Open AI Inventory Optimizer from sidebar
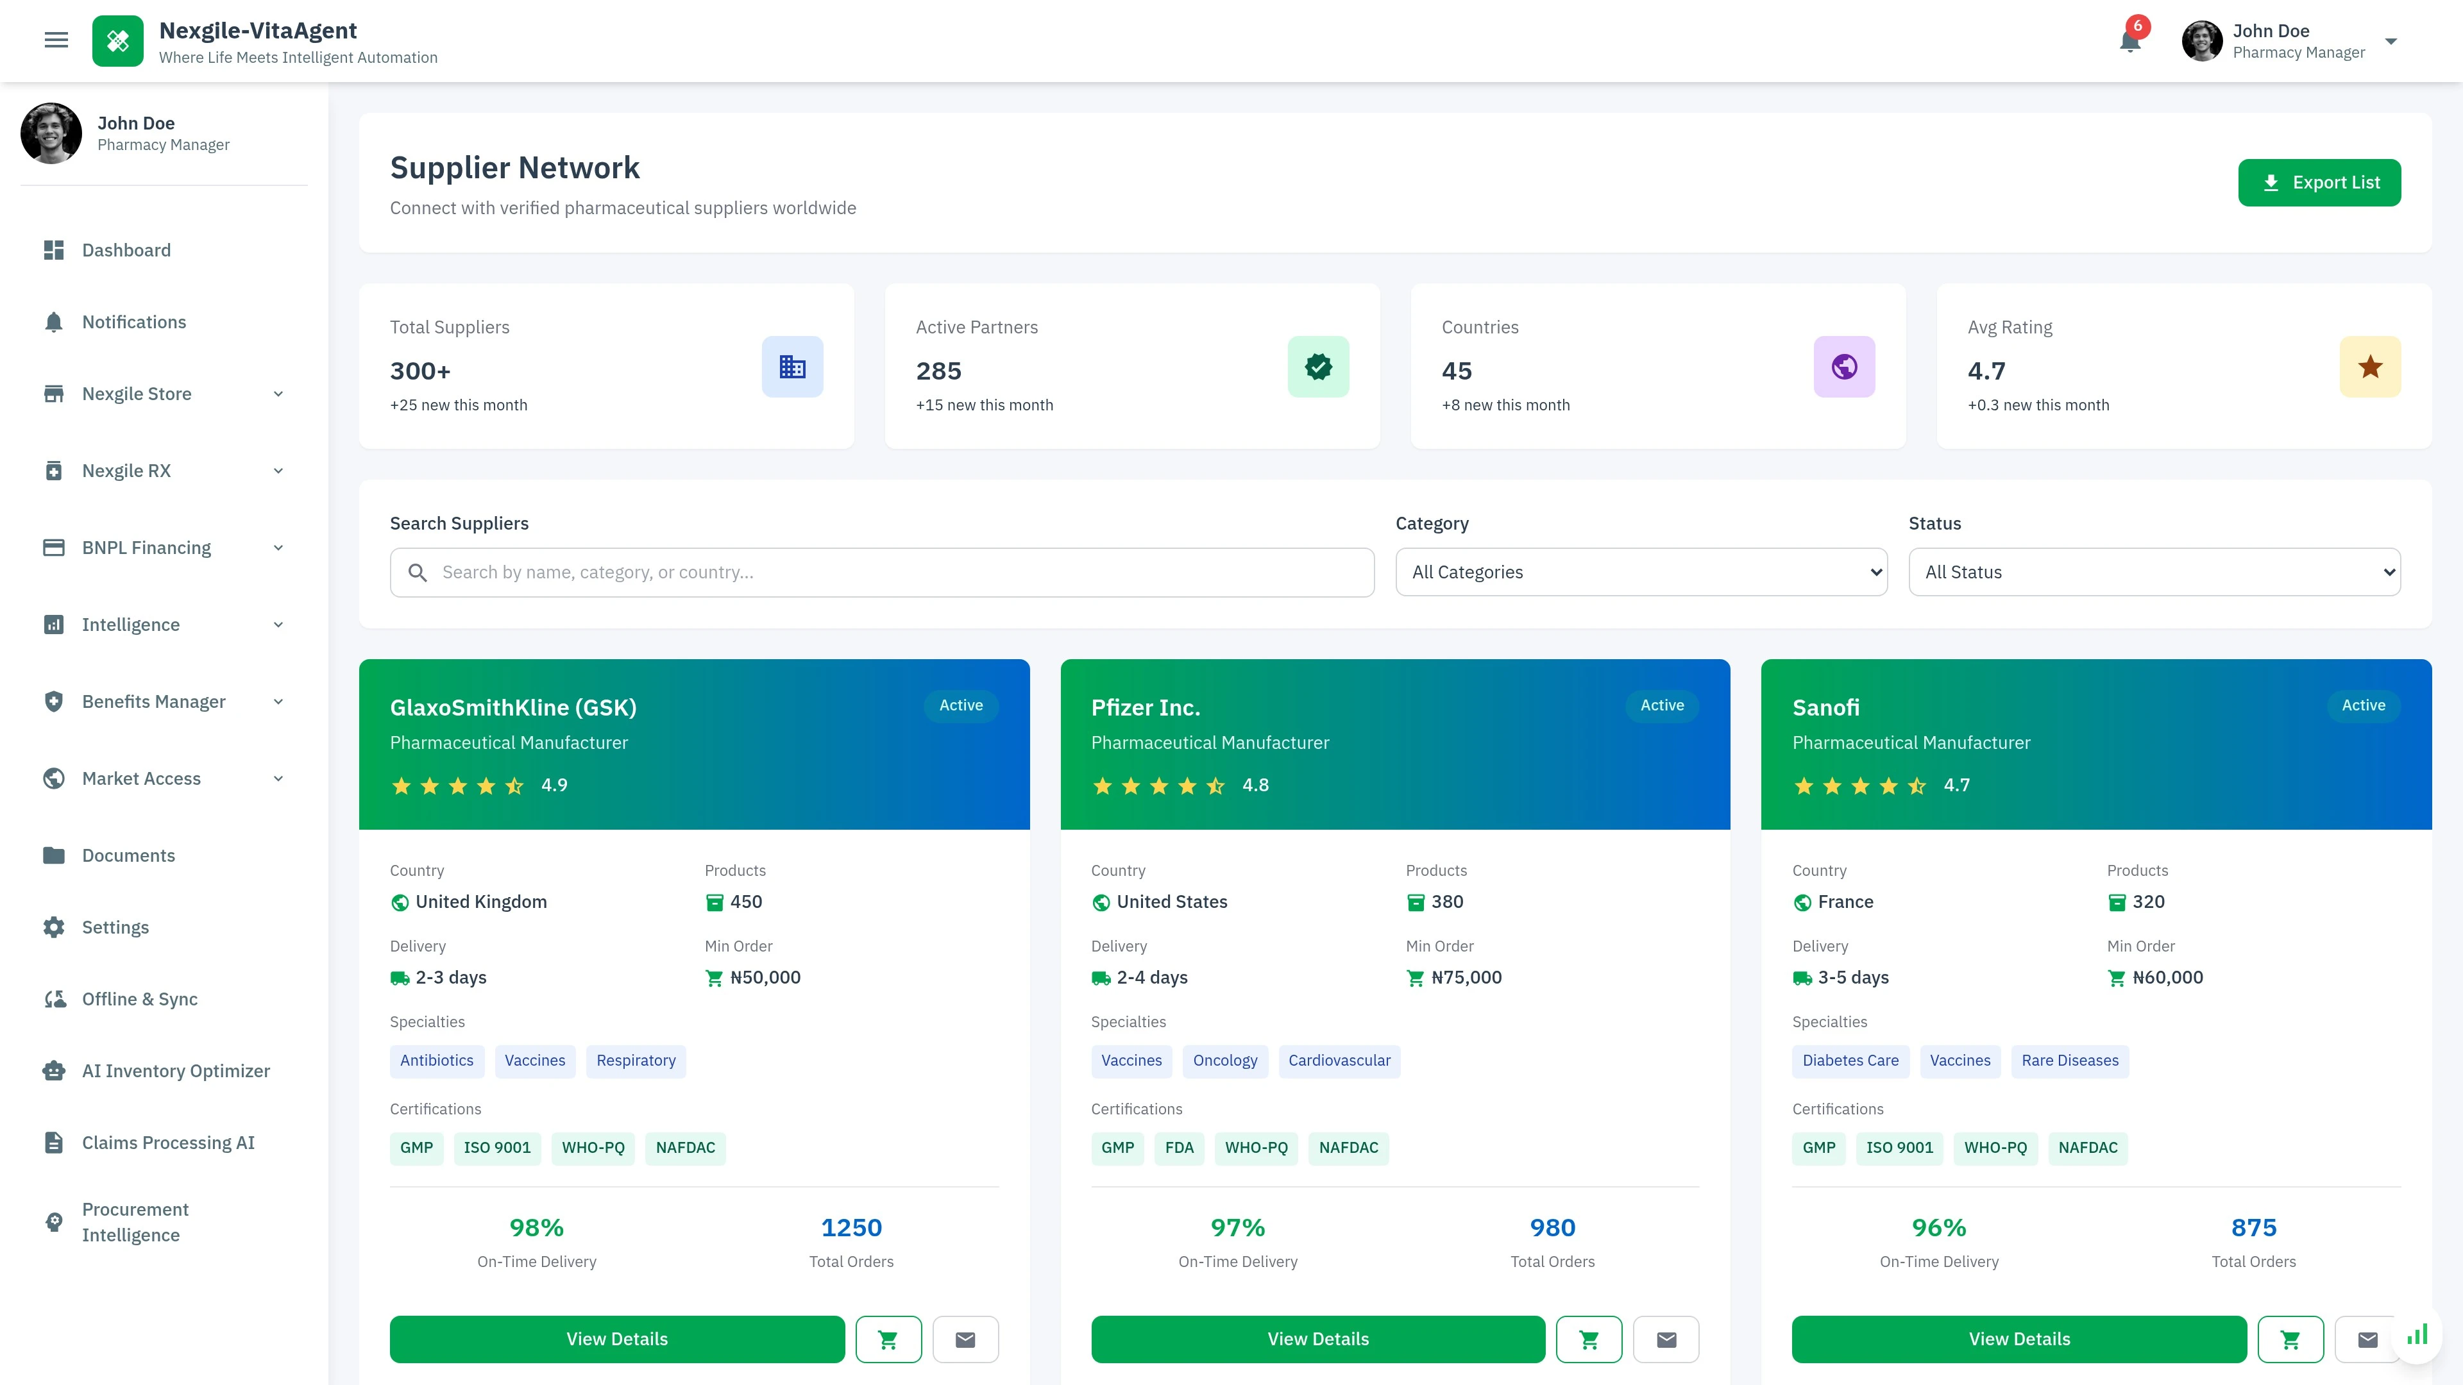Viewport: 2463px width, 1385px height. pos(176,1071)
